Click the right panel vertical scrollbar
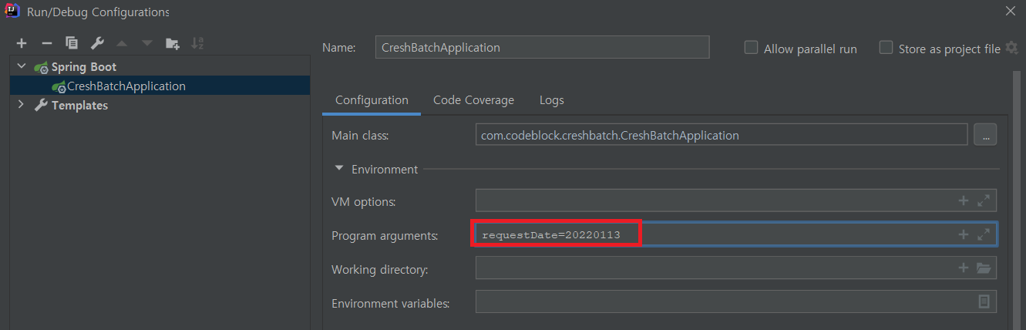 (1015, 200)
